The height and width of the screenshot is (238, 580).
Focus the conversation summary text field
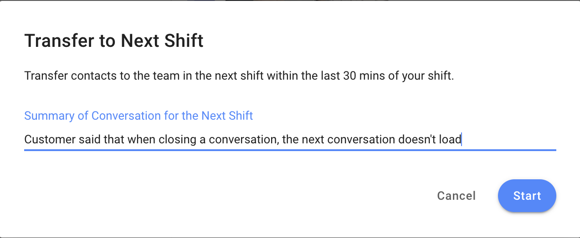pos(290,139)
